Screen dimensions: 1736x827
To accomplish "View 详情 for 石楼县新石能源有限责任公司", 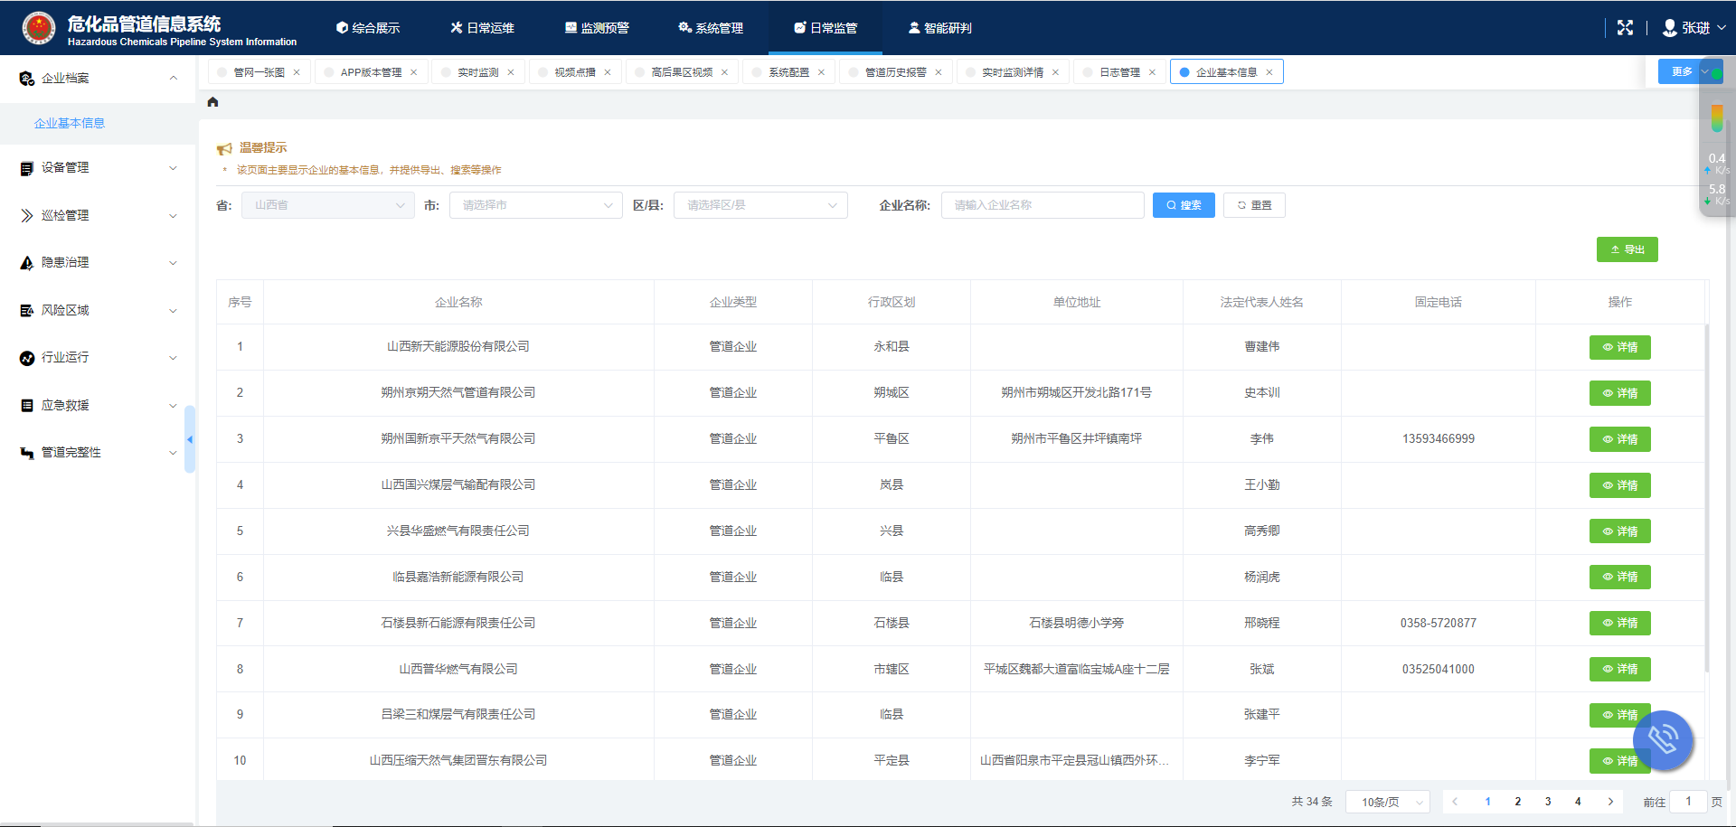I will (1619, 623).
